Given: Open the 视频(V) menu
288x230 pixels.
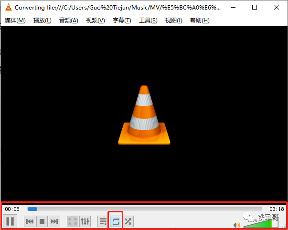Looking at the screenshot, I should 96,21.
